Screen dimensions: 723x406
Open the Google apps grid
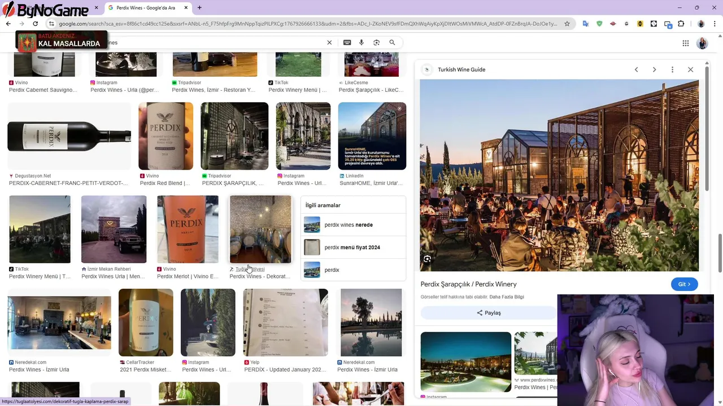click(685, 43)
